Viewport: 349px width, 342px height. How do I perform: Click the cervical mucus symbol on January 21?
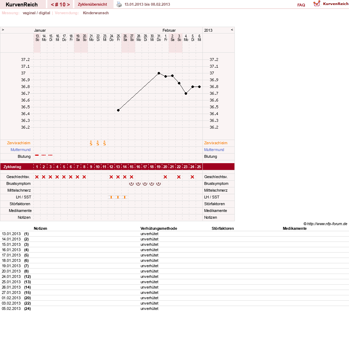coord(91,143)
